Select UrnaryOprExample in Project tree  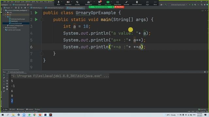point(15,23)
